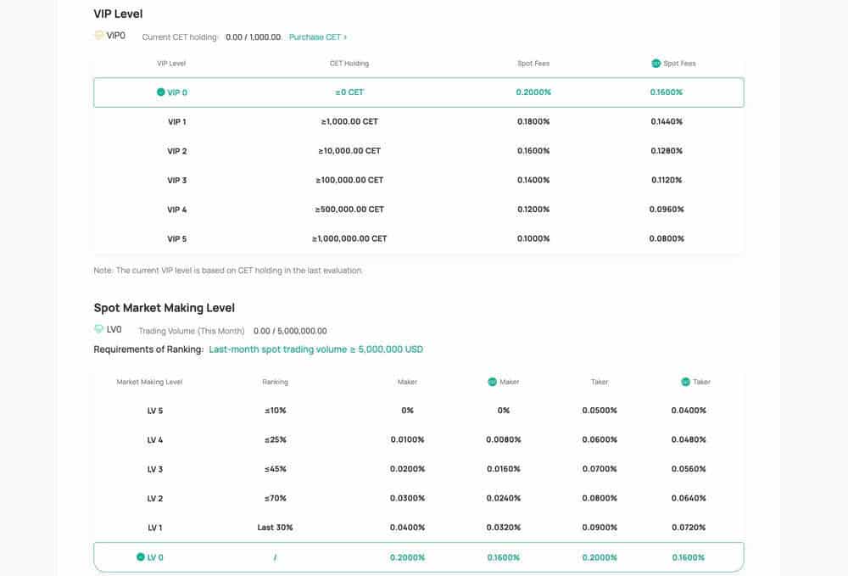Select the VIP 2 row label
Viewport: 848px width, 576px height.
(x=177, y=151)
